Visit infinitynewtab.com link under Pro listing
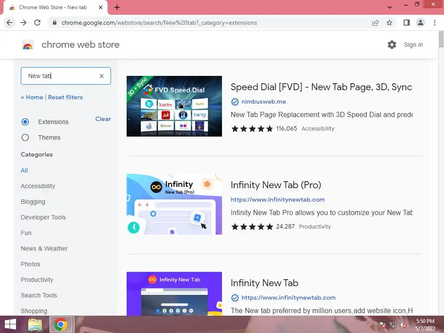444x333 pixels. click(277, 199)
